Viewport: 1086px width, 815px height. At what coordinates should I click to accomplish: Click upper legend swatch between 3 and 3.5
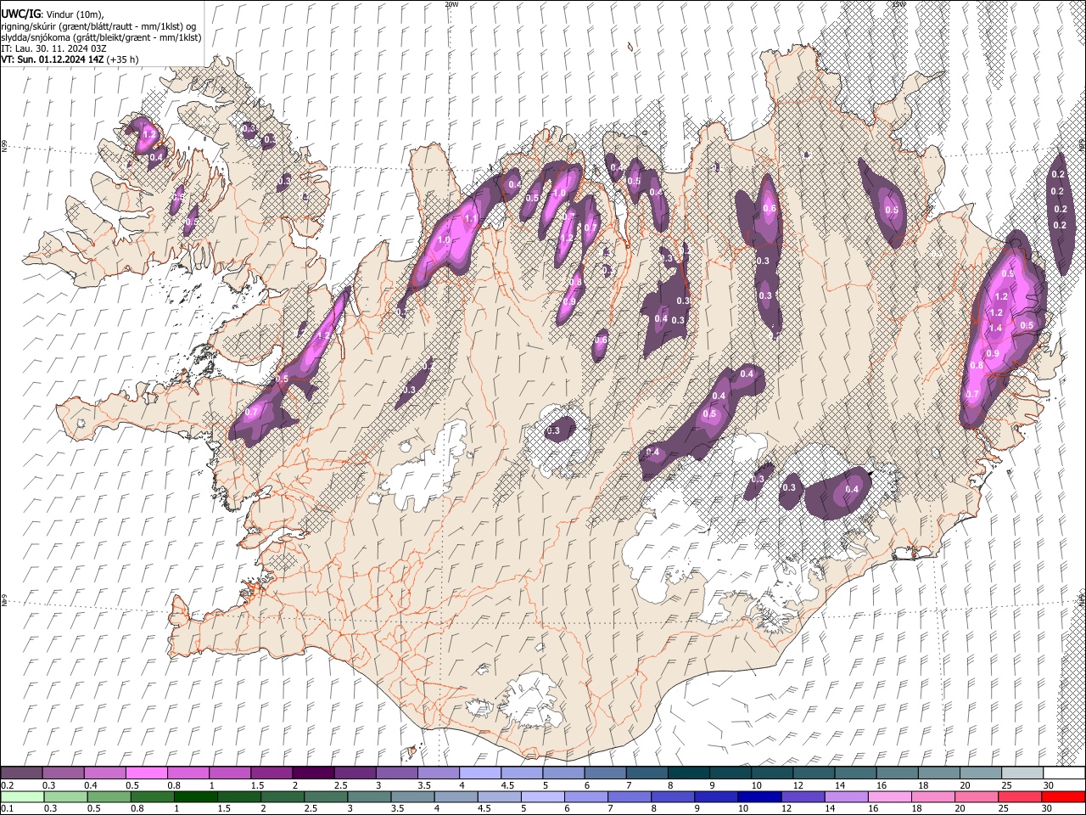click(x=396, y=773)
